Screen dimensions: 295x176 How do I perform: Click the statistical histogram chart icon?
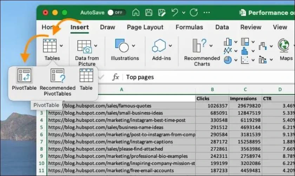pos(244,51)
